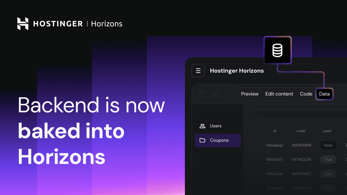Viewport: 347px width, 195px height.
Task: Click the database icon tile
Action: point(277,50)
